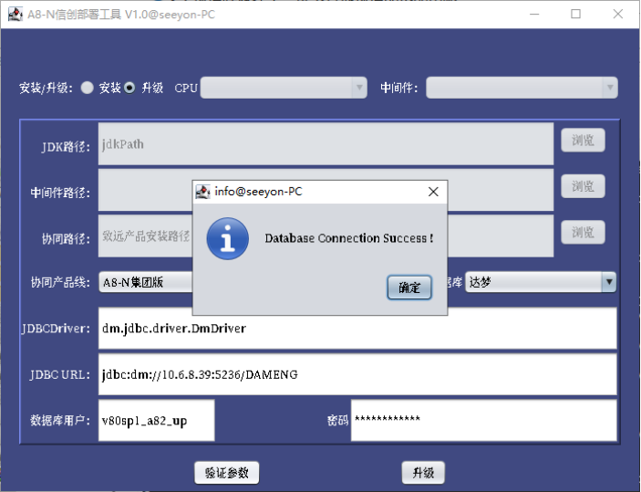This screenshot has height=492, width=641.
Task: Open the CPU dropdown
Action: (284, 88)
